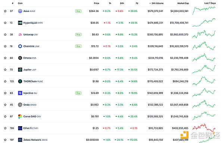The image size is (224, 143).
Task: Open the Curve DAO rainbow logo icon
Action: point(20,116)
